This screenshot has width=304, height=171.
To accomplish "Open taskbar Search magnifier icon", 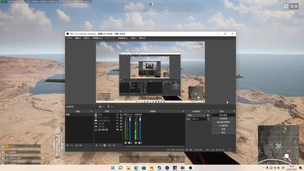I will [x=120, y=168].
